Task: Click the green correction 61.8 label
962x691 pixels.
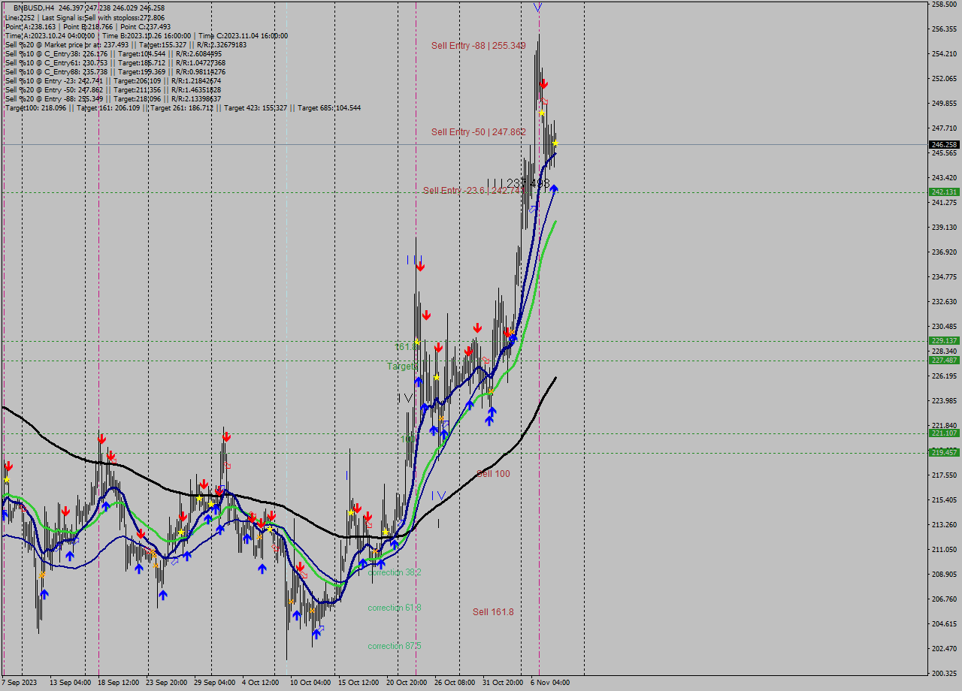Action: (394, 608)
